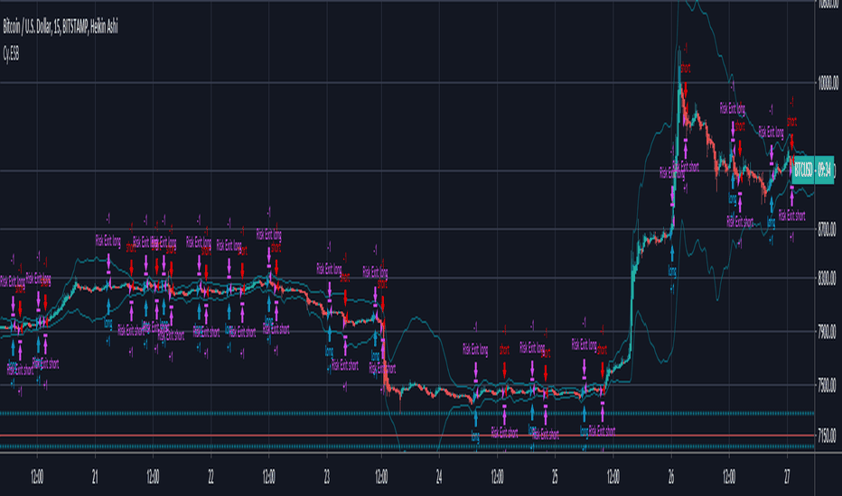Click the 7500.00 price axis label
Viewport: 842px width, 496px height.
[828, 385]
